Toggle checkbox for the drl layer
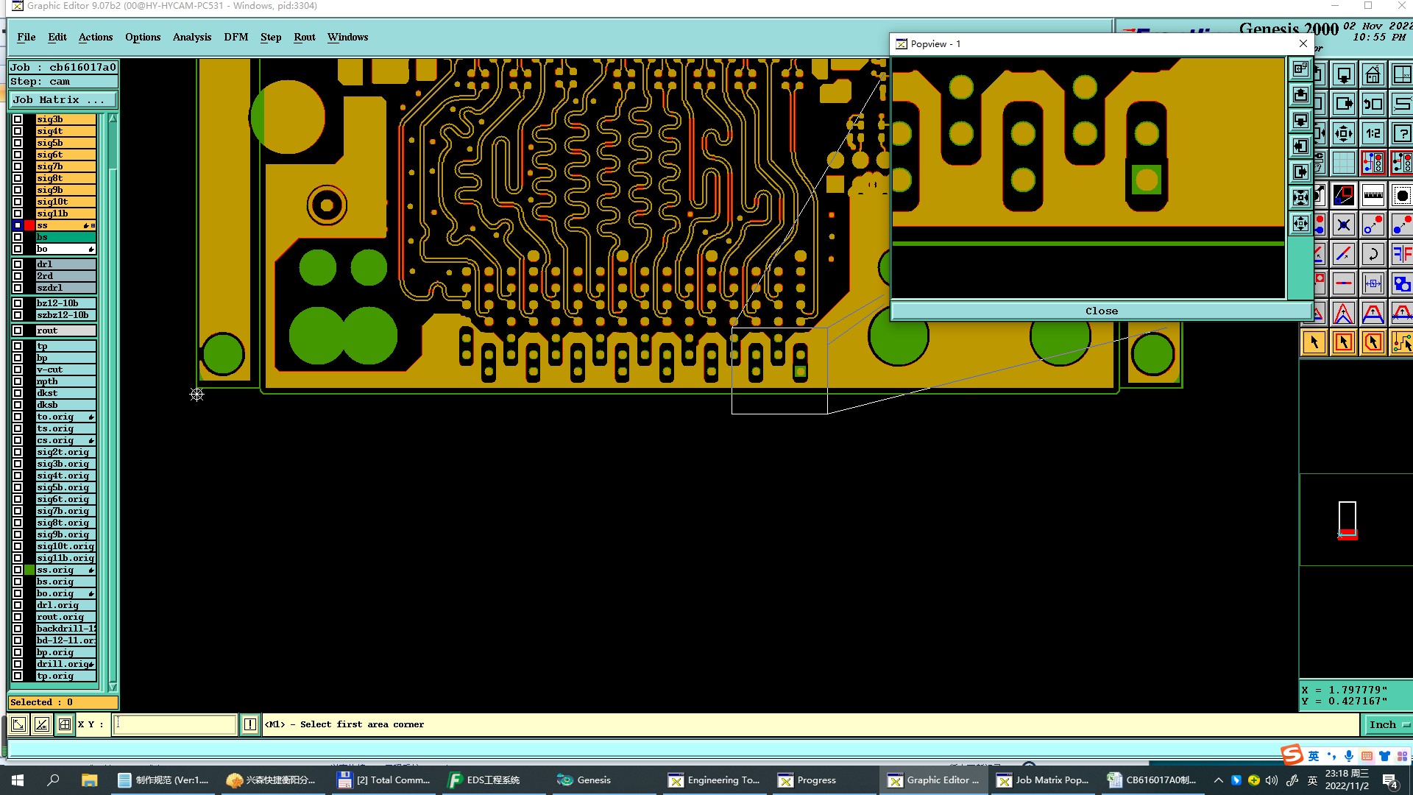Image resolution: width=1413 pixels, height=795 pixels. pyautogui.click(x=18, y=264)
